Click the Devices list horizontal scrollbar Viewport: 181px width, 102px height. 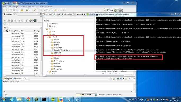coord(20,75)
